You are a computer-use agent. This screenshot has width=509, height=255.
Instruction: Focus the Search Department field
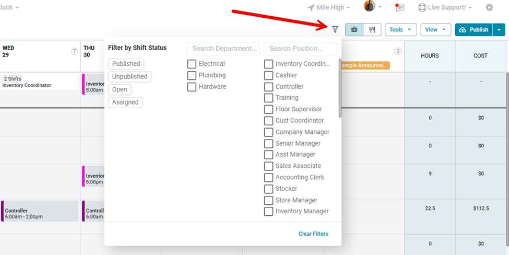pyautogui.click(x=223, y=49)
